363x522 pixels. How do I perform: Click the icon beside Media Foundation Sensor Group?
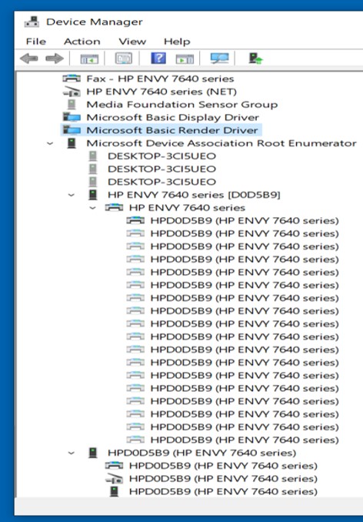72,105
